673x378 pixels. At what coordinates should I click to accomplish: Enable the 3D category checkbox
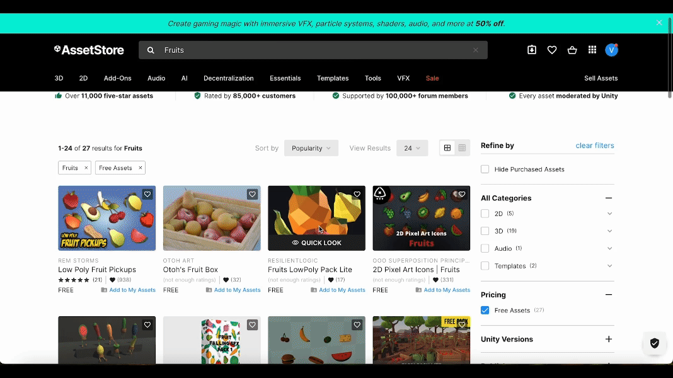click(485, 231)
